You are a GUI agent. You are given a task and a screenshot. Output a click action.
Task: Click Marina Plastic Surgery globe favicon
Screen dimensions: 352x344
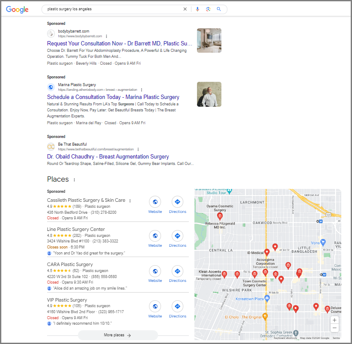[51, 87]
